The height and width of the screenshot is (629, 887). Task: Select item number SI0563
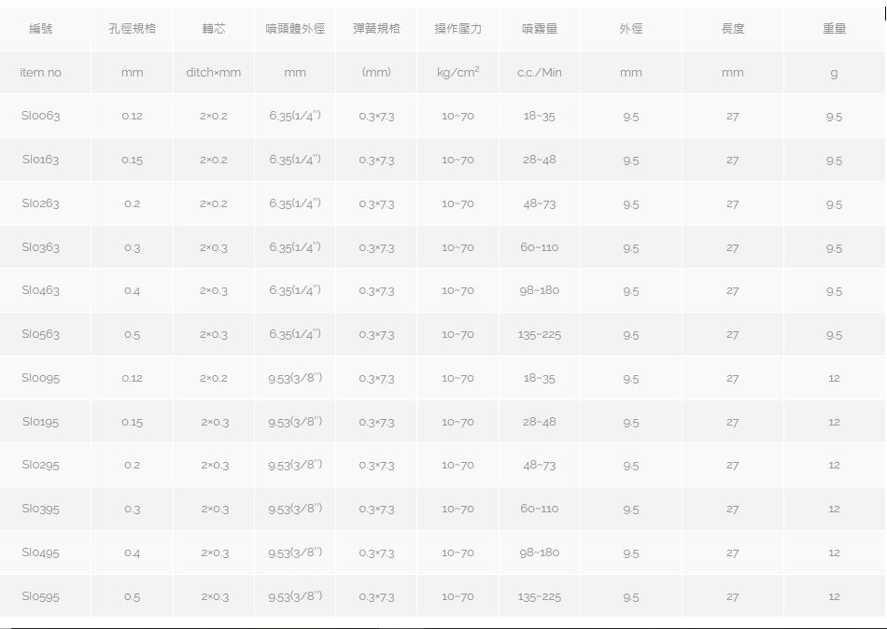pos(41,334)
